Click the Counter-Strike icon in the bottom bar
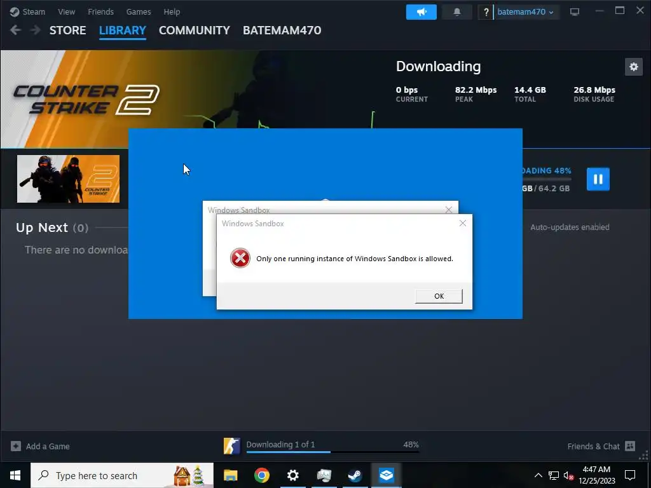The width and height of the screenshot is (651, 488). click(x=231, y=446)
